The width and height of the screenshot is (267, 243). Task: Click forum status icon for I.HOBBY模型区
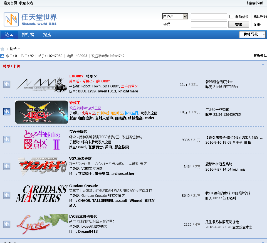pos(7,84)
